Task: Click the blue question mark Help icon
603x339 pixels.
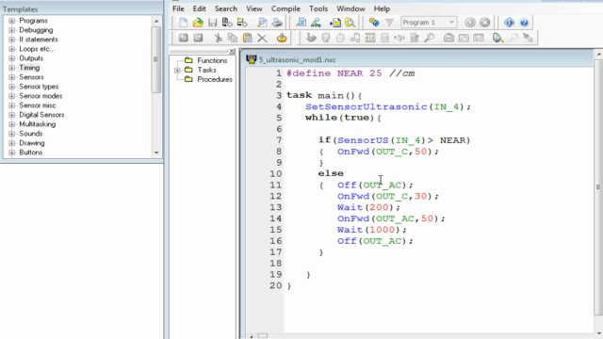Action: (524, 23)
